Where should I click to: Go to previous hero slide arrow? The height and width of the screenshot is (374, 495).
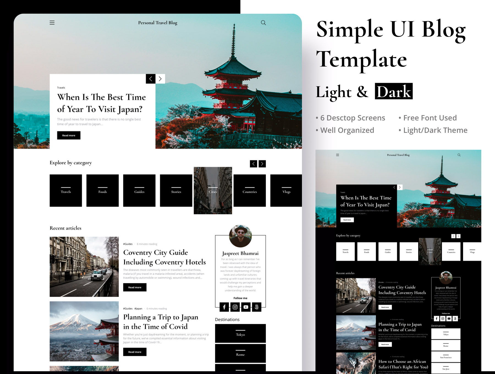pyautogui.click(x=150, y=79)
